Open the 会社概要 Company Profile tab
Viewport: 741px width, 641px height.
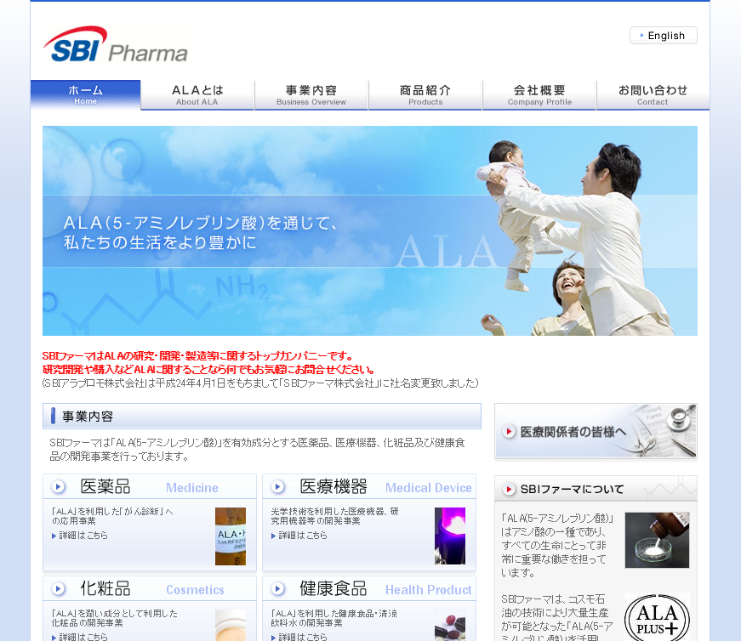coord(539,95)
